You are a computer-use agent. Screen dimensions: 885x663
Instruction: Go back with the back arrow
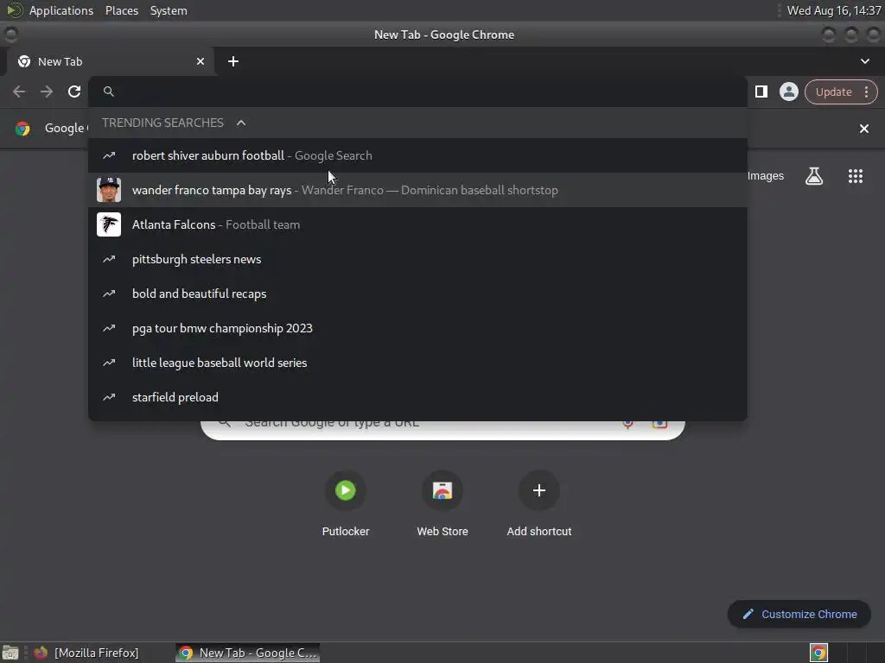click(19, 92)
